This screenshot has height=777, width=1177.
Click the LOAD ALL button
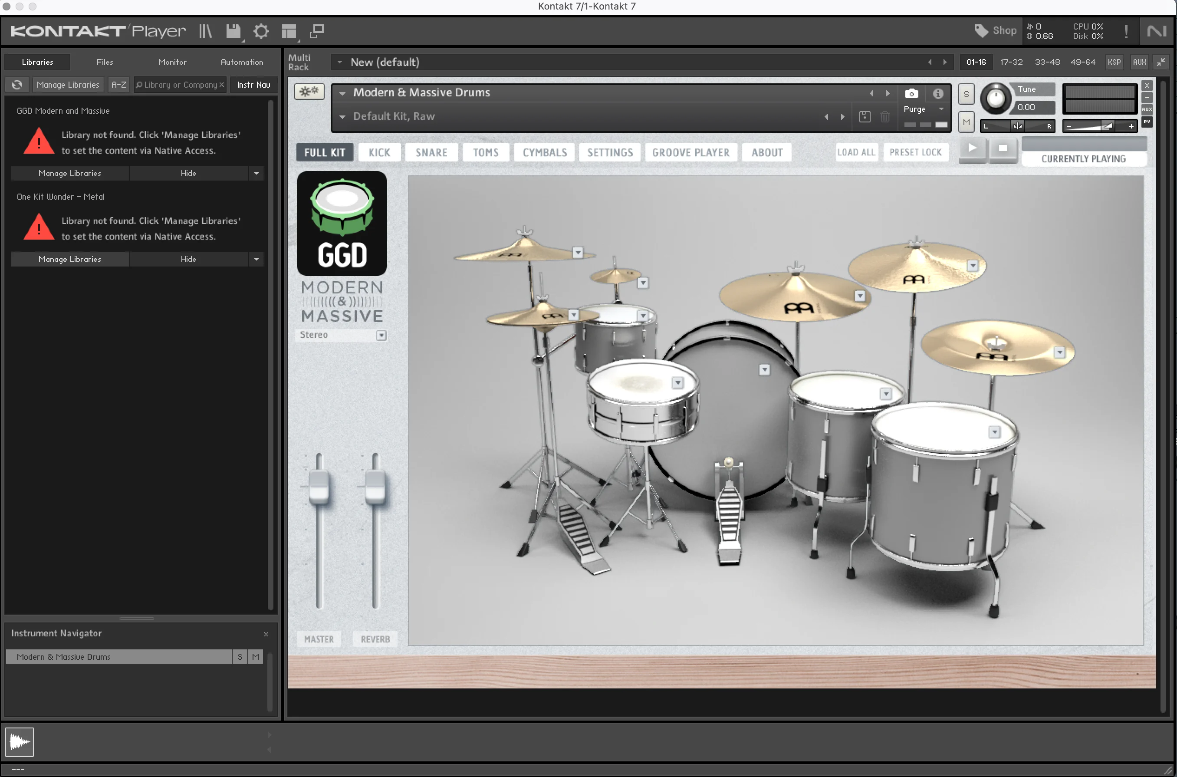coord(856,152)
